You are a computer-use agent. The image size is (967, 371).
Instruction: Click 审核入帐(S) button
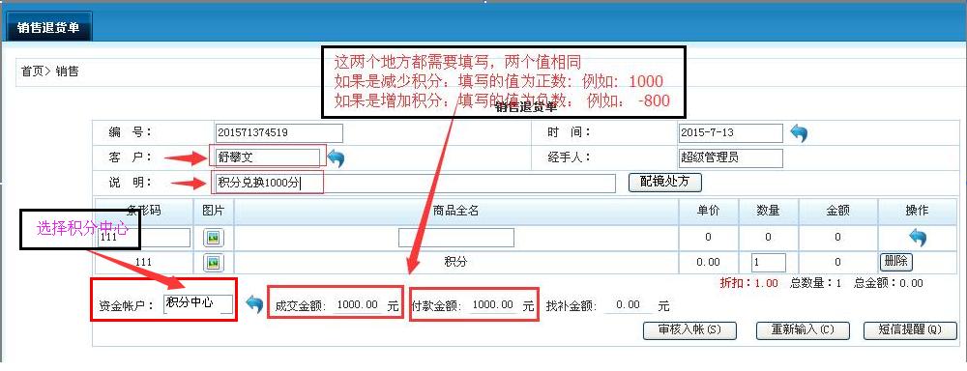(x=689, y=330)
